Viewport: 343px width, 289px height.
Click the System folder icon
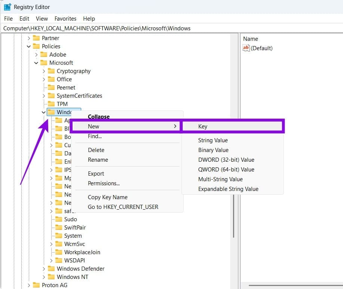tap(59, 235)
